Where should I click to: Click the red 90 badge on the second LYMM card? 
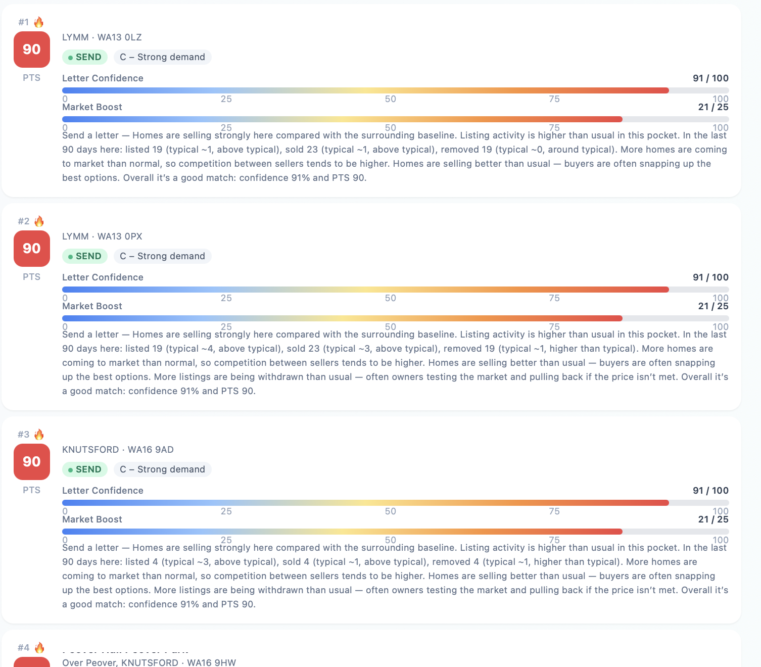[31, 249]
